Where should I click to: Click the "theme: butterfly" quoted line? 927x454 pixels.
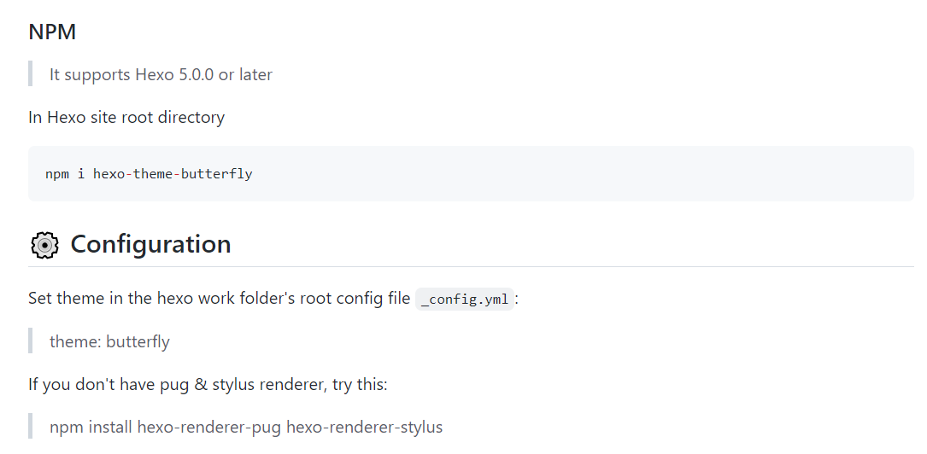click(109, 341)
